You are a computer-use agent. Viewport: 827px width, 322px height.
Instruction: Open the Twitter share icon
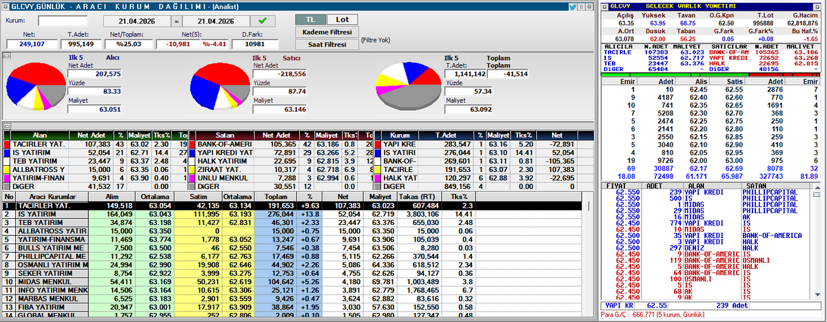click(x=573, y=6)
